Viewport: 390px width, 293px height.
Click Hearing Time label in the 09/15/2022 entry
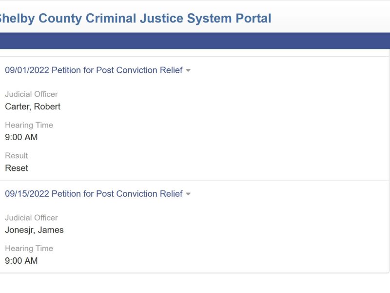pyautogui.click(x=29, y=249)
